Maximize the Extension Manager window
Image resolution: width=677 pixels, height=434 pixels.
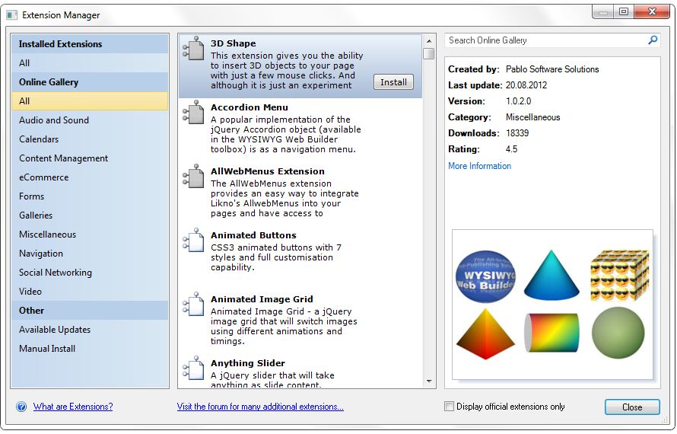pyautogui.click(x=624, y=11)
